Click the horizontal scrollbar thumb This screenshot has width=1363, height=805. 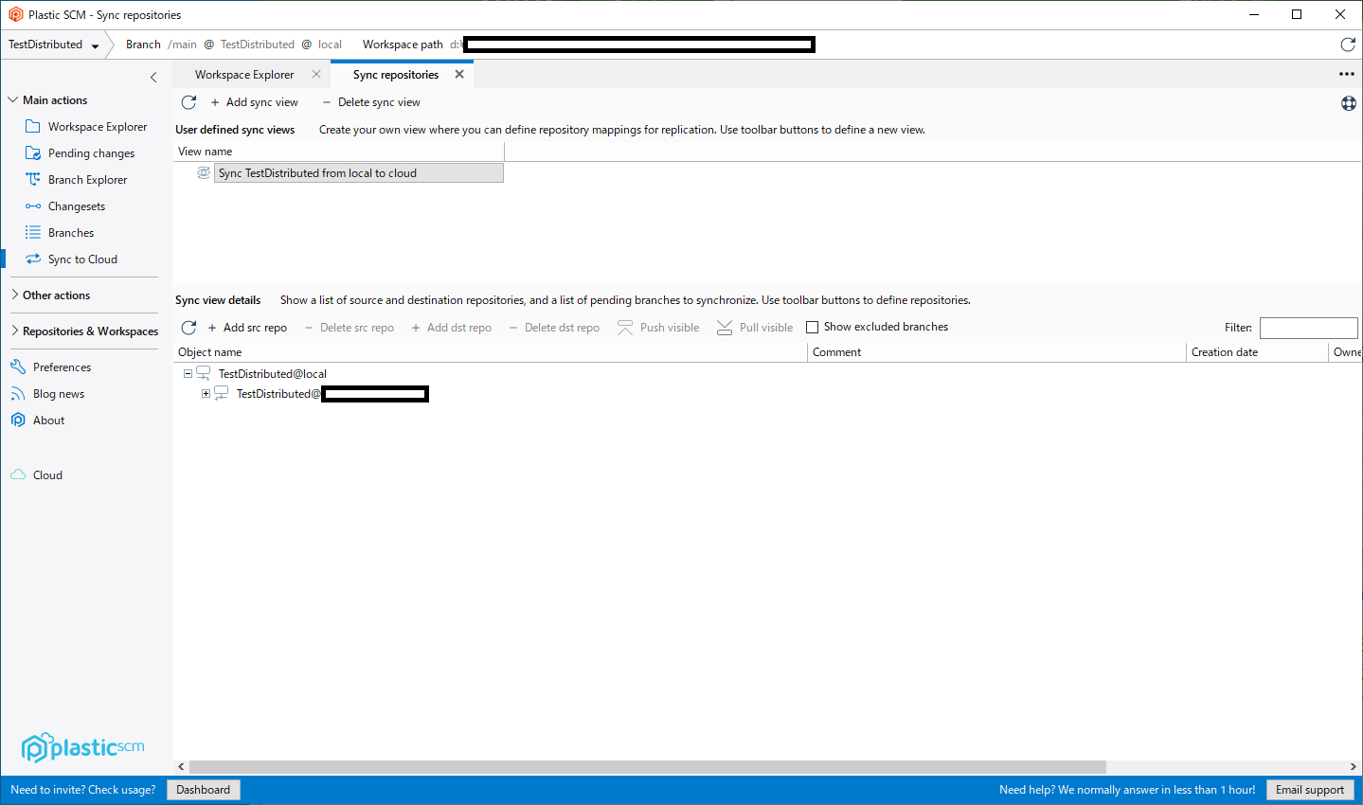[x=647, y=767]
